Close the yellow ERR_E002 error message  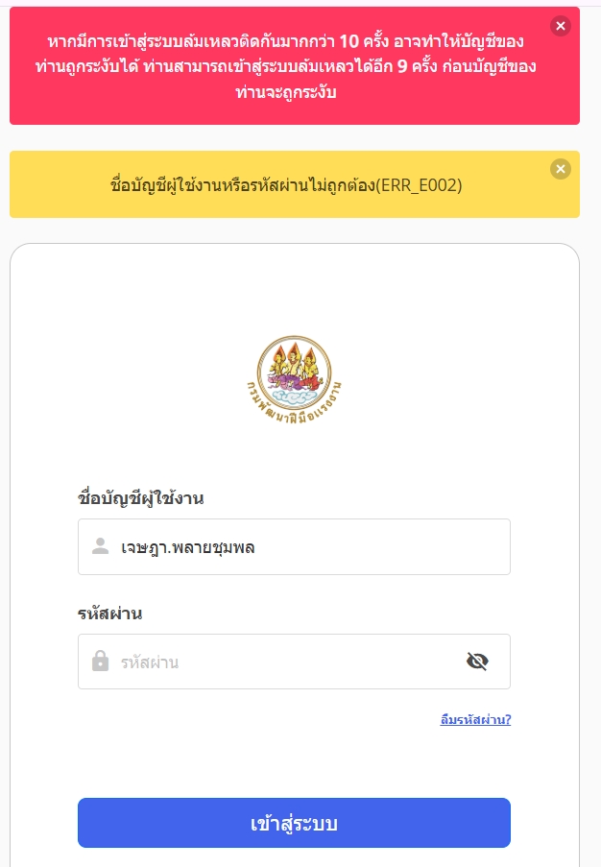560,169
